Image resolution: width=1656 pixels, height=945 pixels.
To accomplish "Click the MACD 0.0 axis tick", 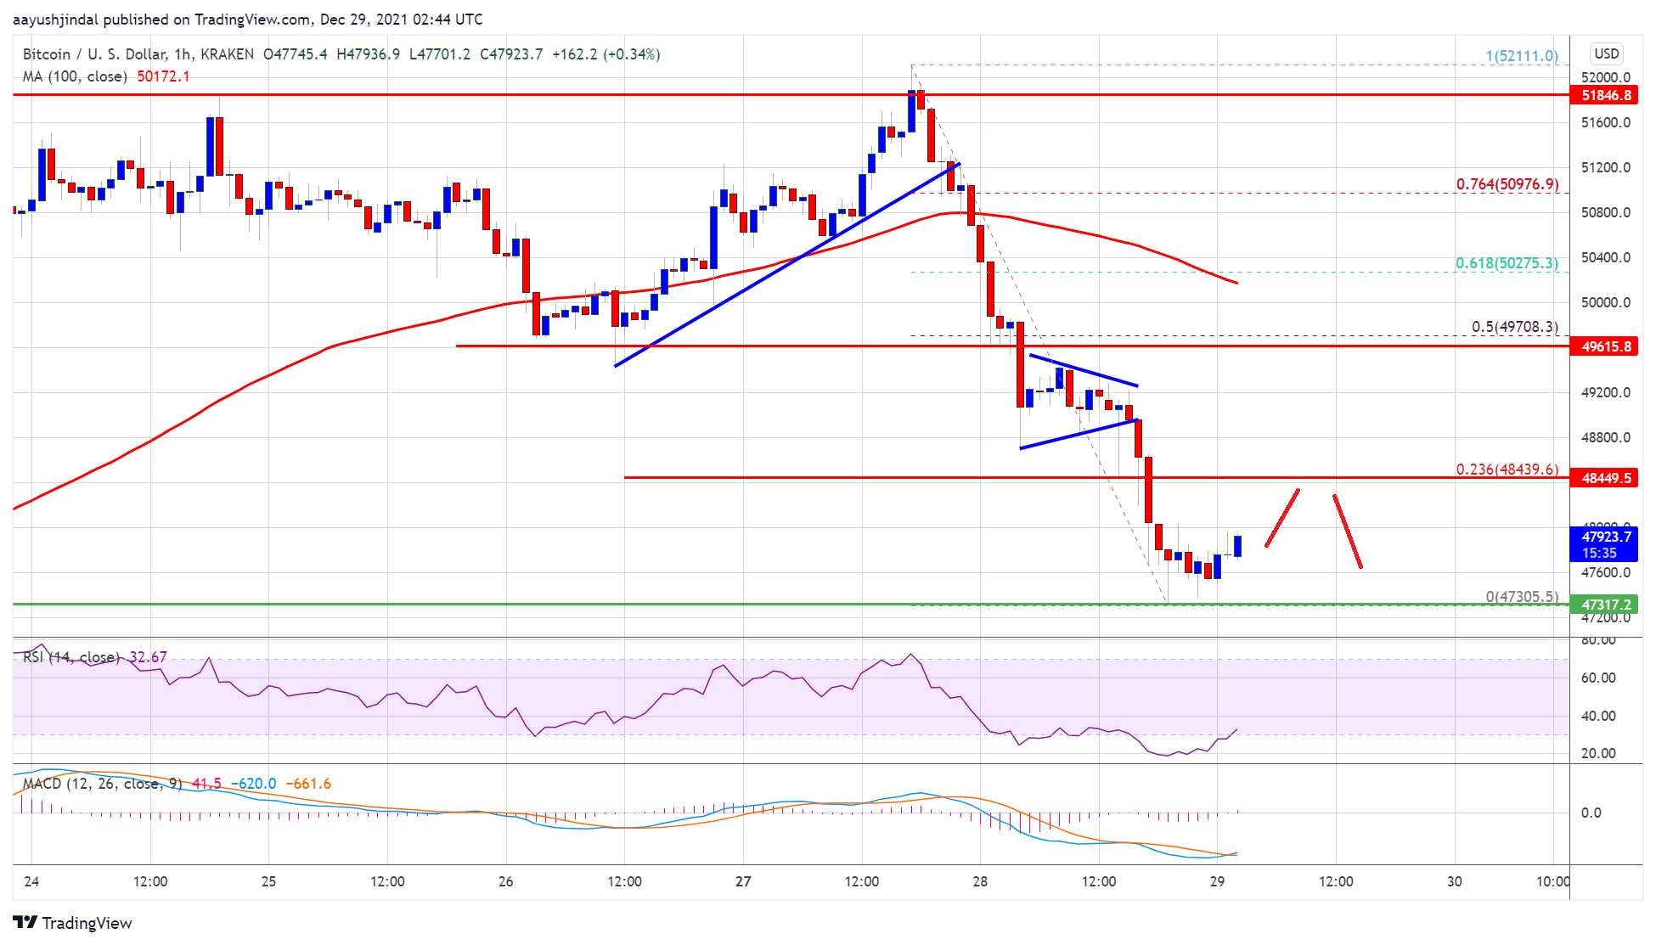I will tap(1591, 813).
